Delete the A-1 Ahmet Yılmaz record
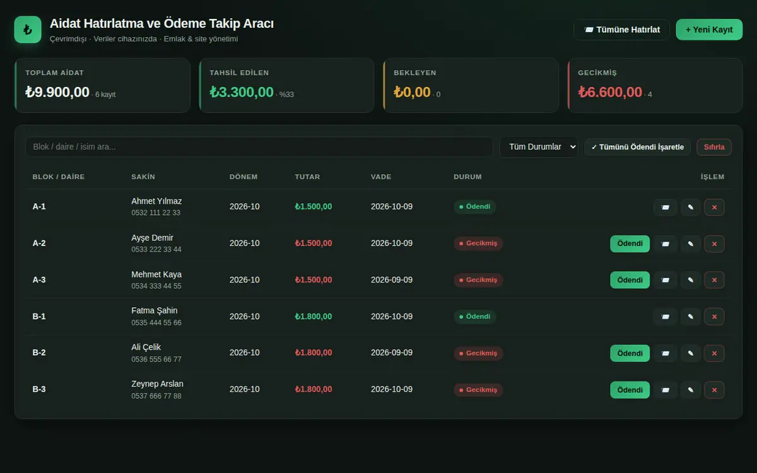 click(x=714, y=207)
